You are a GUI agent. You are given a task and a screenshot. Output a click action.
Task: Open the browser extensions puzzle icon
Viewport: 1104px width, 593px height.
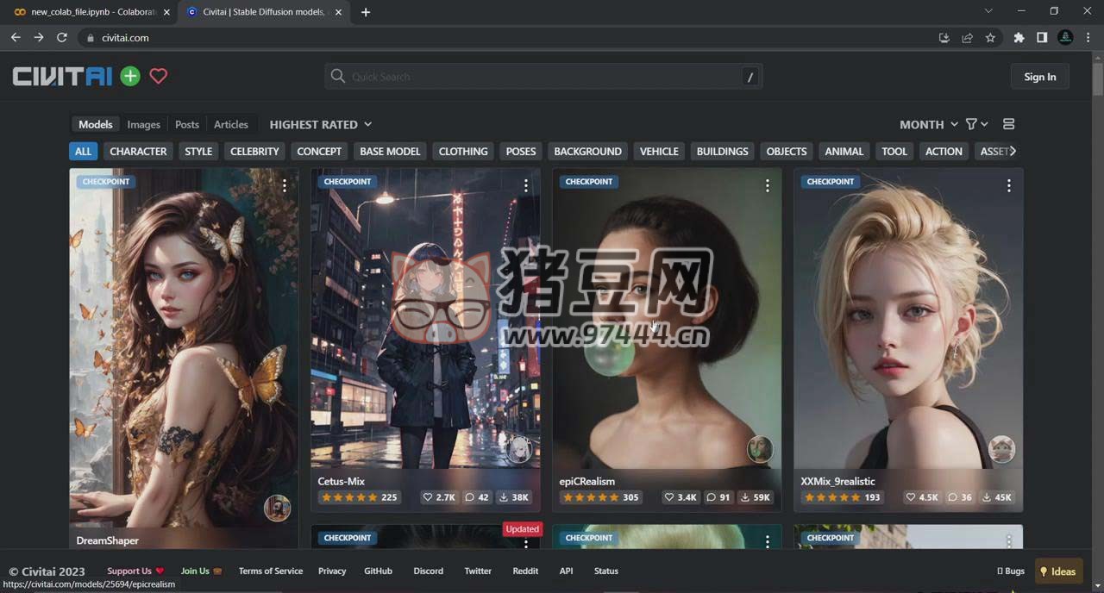tap(1019, 37)
